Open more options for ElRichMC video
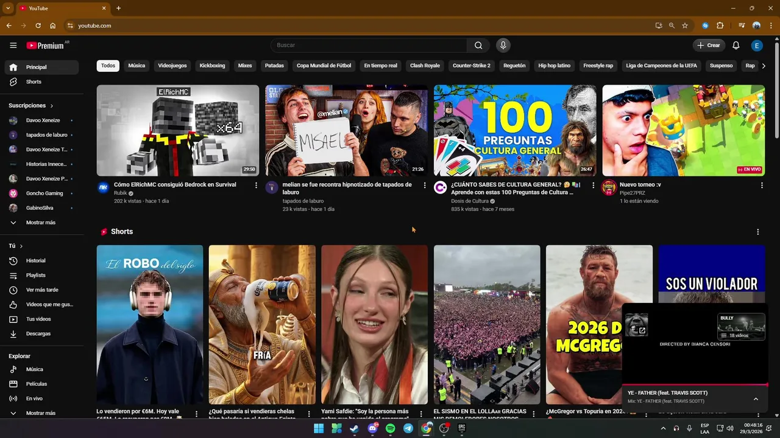Viewport: 780px width, 438px height. [256, 185]
